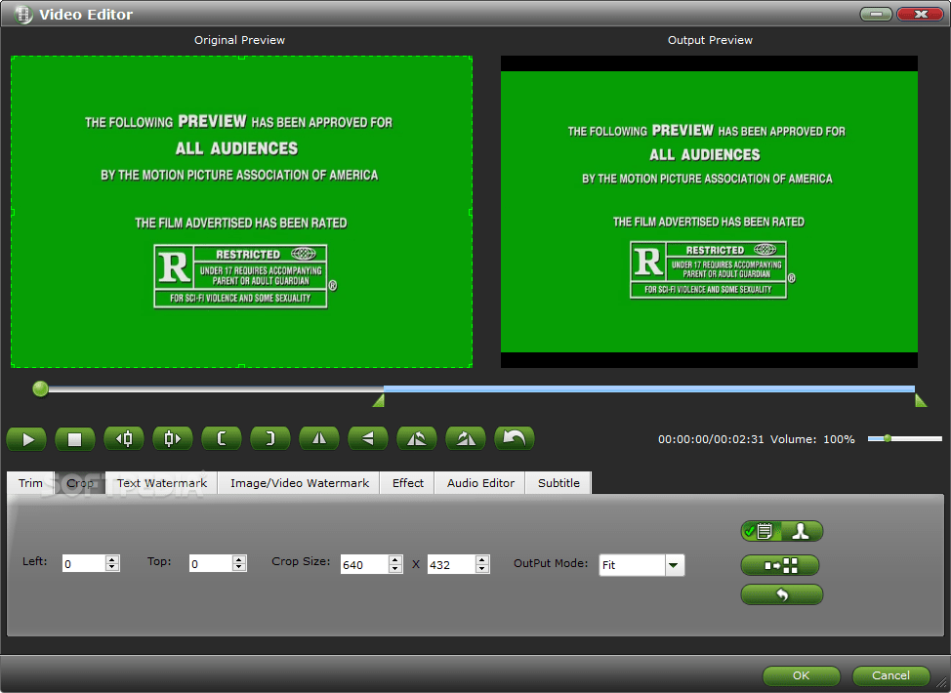Click the reset arrow button in Crop panel
951x693 pixels.
(x=782, y=594)
